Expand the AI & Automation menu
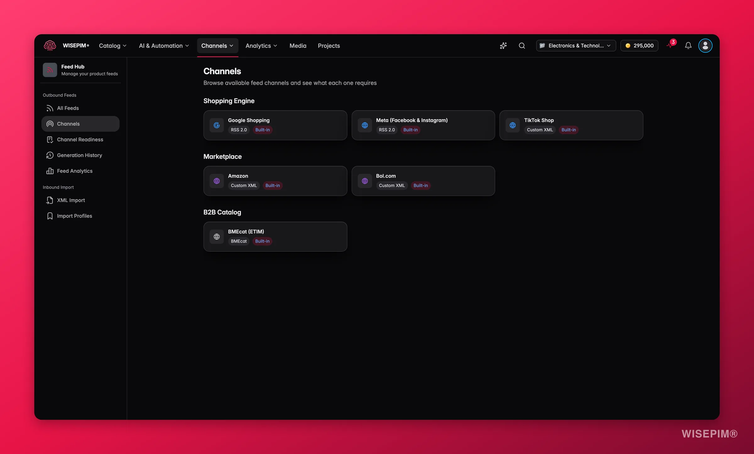Viewport: 754px width, 454px height. pyautogui.click(x=164, y=46)
